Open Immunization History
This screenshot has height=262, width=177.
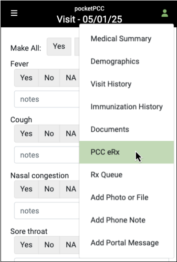pos(126,107)
